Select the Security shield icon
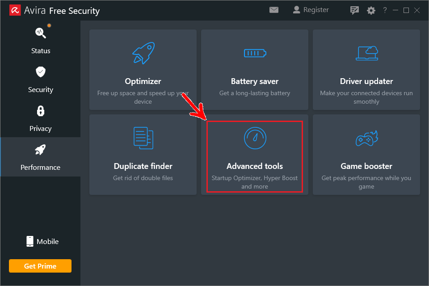The height and width of the screenshot is (286, 429). click(41, 71)
